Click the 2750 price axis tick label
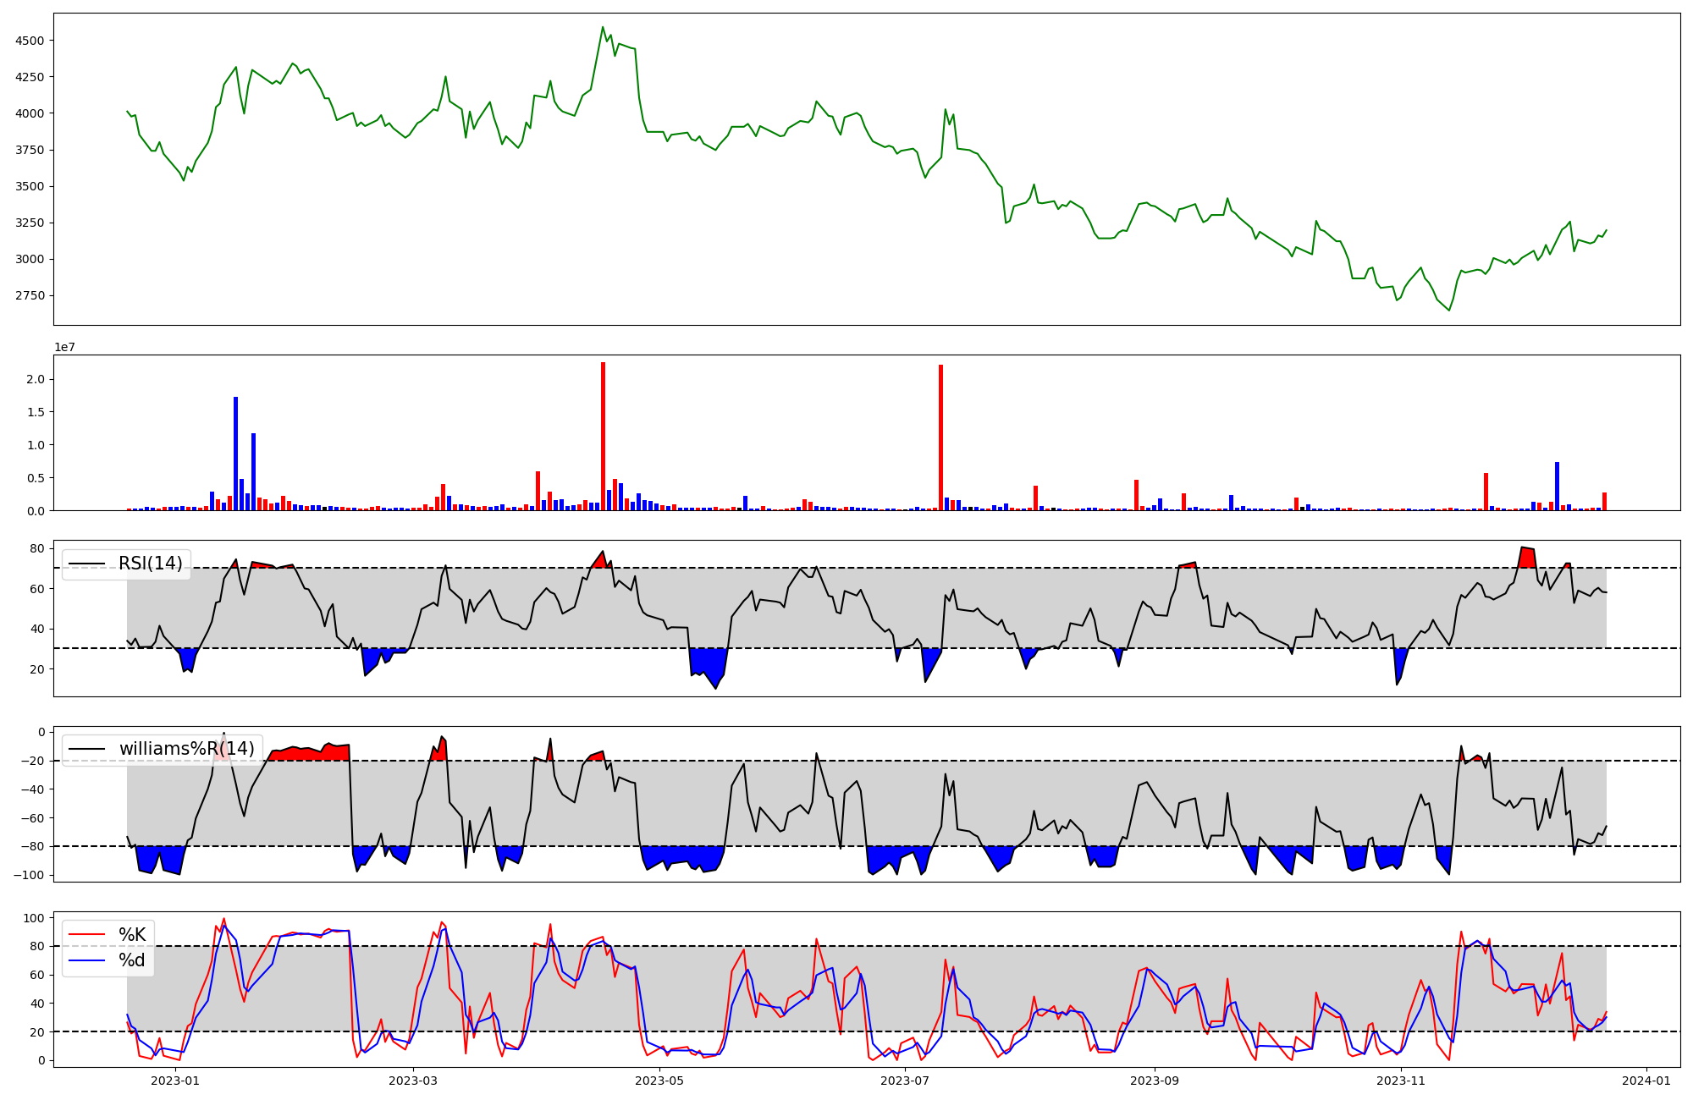The height and width of the screenshot is (1100, 1693). pyautogui.click(x=30, y=296)
